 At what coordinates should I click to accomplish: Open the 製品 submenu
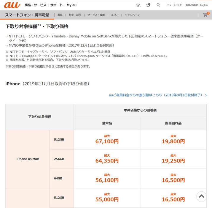click(60, 15)
